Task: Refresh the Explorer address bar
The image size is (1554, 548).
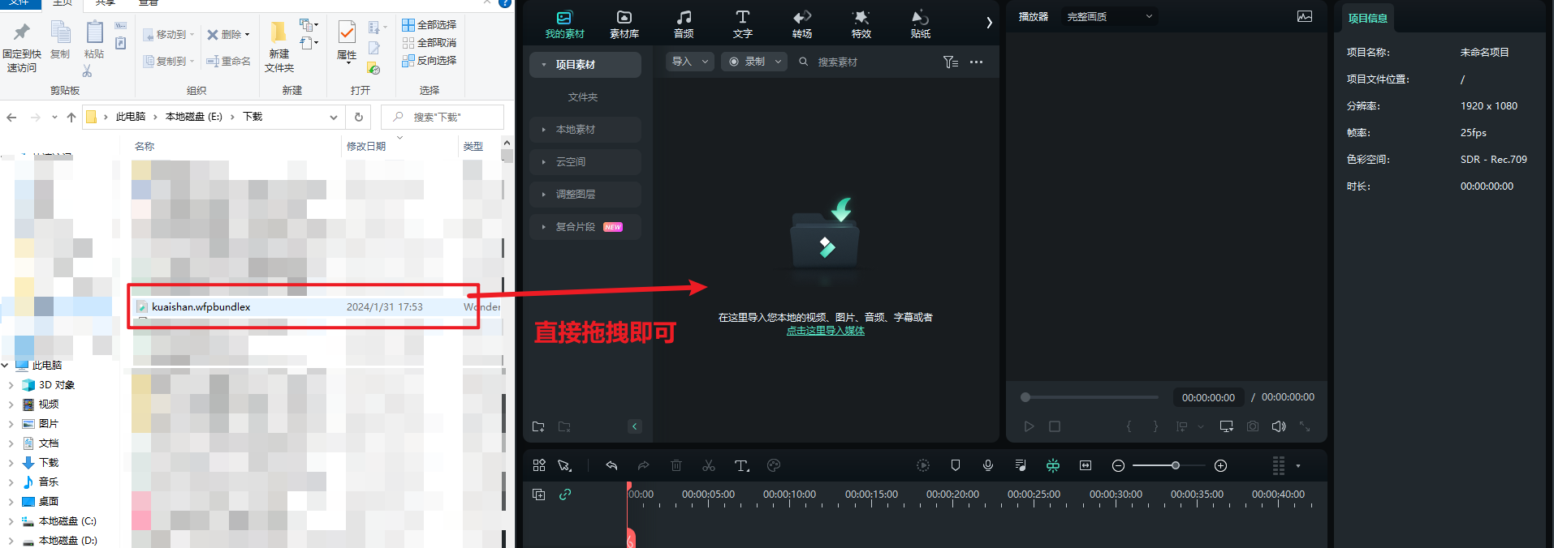Action: point(359,117)
